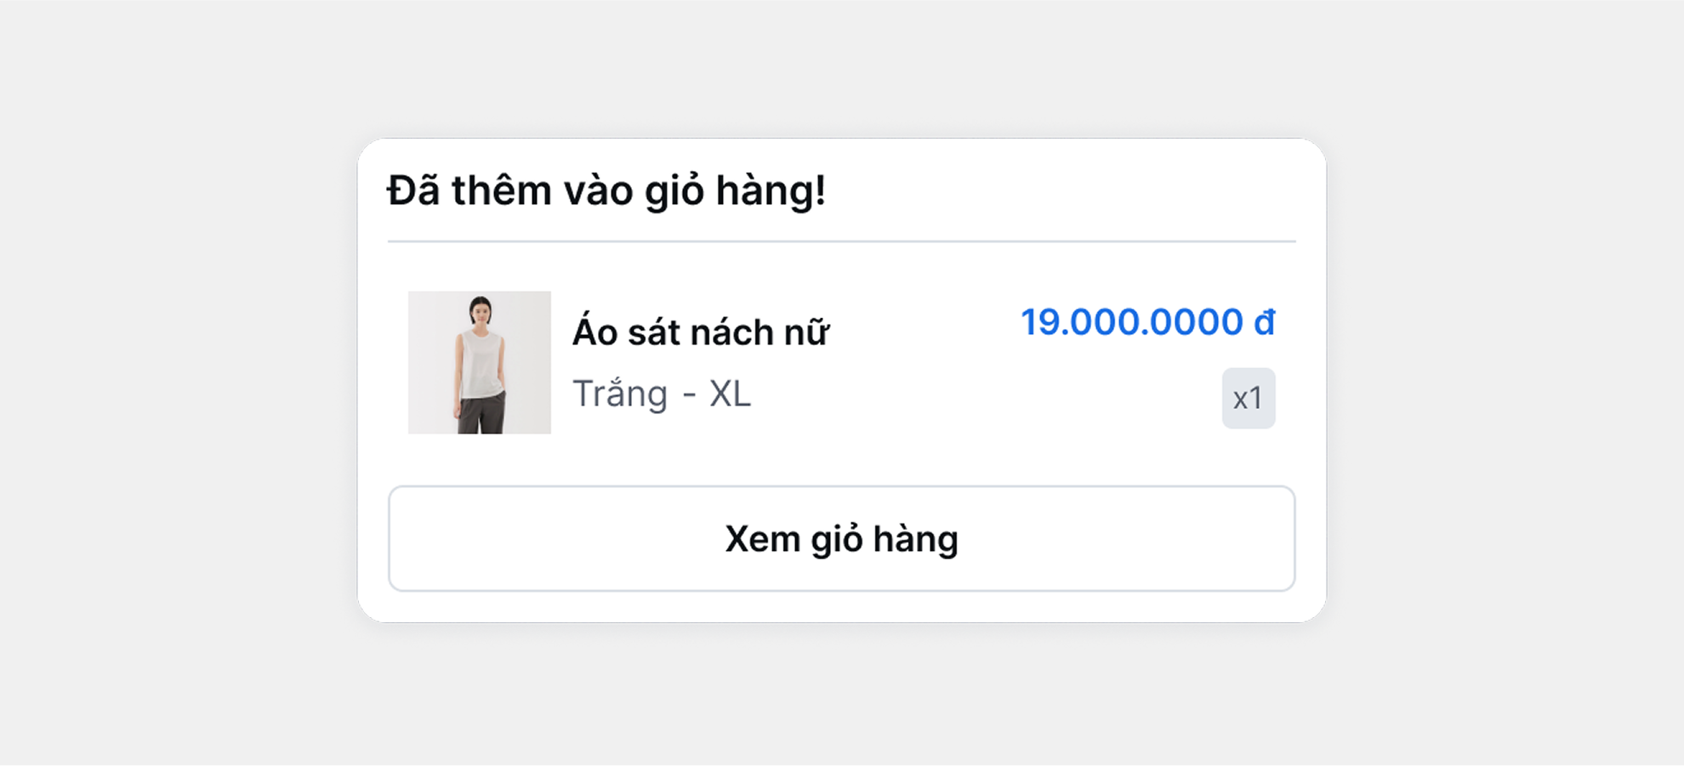The width and height of the screenshot is (1684, 766).
Task: Click the Trắng color label
Action: (620, 393)
